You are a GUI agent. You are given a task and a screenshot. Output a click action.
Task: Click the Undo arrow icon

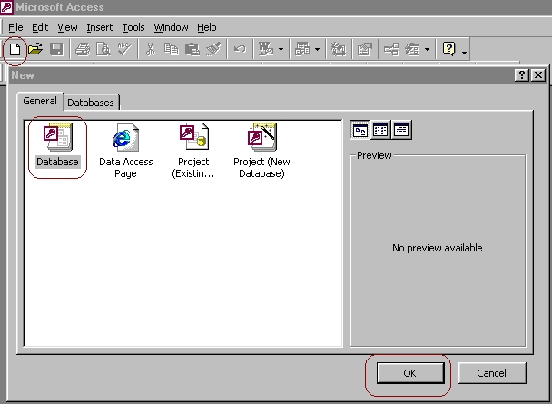pyautogui.click(x=240, y=49)
